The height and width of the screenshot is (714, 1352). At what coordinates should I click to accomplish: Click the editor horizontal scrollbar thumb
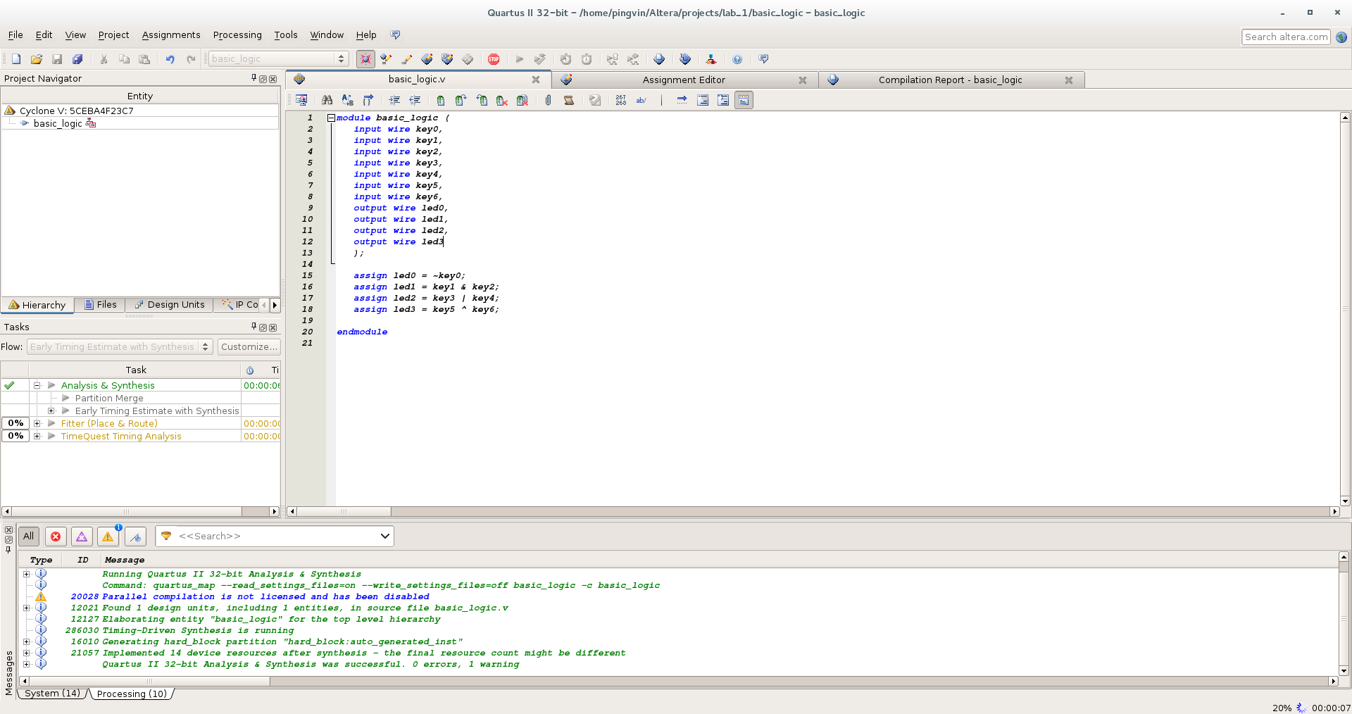pos(344,511)
